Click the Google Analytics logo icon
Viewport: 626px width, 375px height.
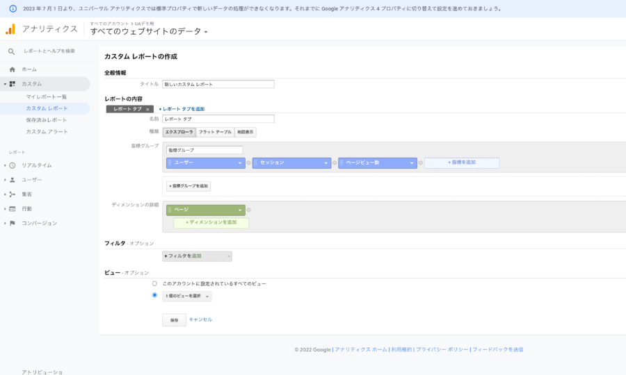click(10, 29)
